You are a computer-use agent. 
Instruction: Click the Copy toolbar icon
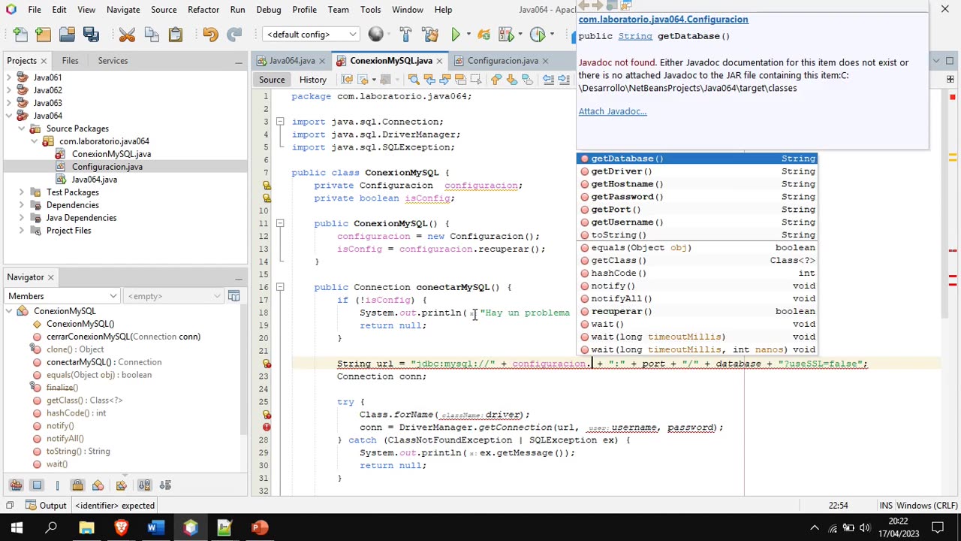click(152, 35)
